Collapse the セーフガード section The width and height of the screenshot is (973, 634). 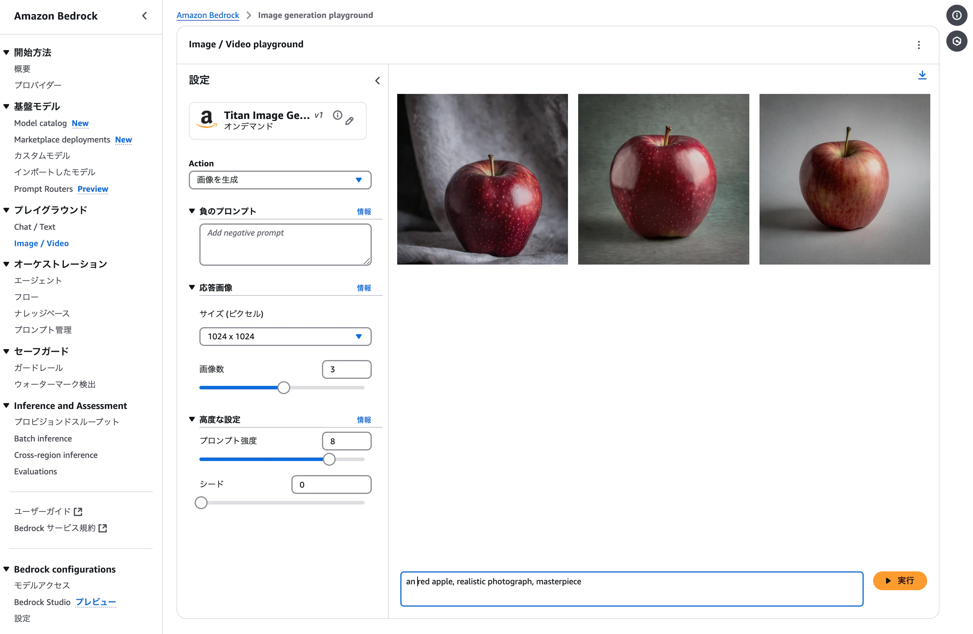point(6,351)
